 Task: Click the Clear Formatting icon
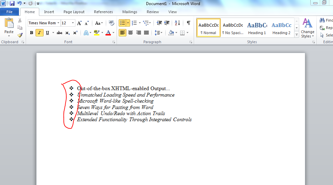pyautogui.click(x=111, y=23)
